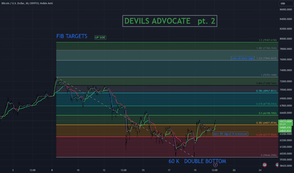Click the date label 5 on time axis
This screenshot has height=173, width=294.
click(x=13, y=170)
